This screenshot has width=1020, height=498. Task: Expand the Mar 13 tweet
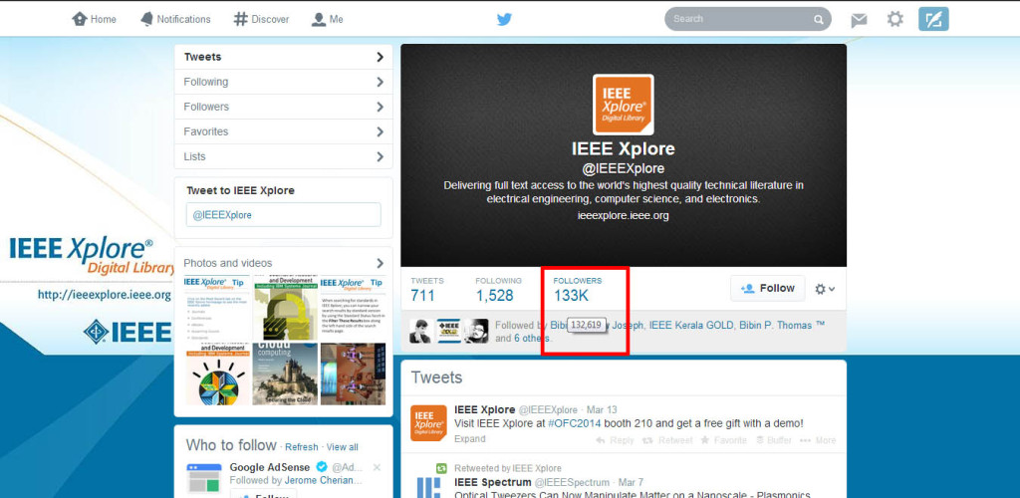tap(470, 439)
